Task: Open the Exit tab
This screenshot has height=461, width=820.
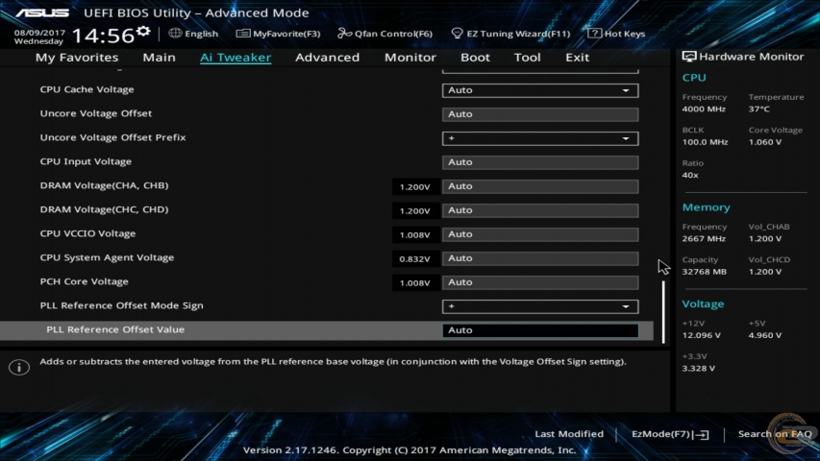Action: 578,57
